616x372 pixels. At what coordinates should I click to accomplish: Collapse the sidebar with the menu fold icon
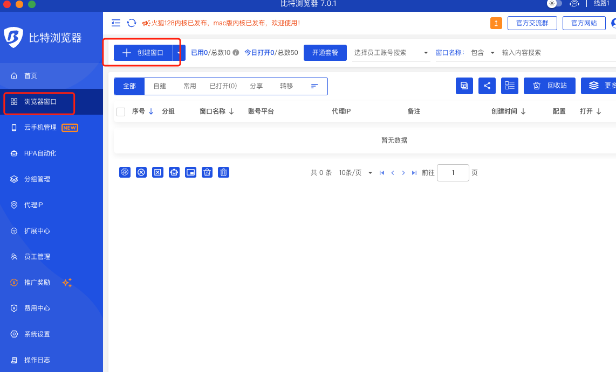[x=116, y=23]
